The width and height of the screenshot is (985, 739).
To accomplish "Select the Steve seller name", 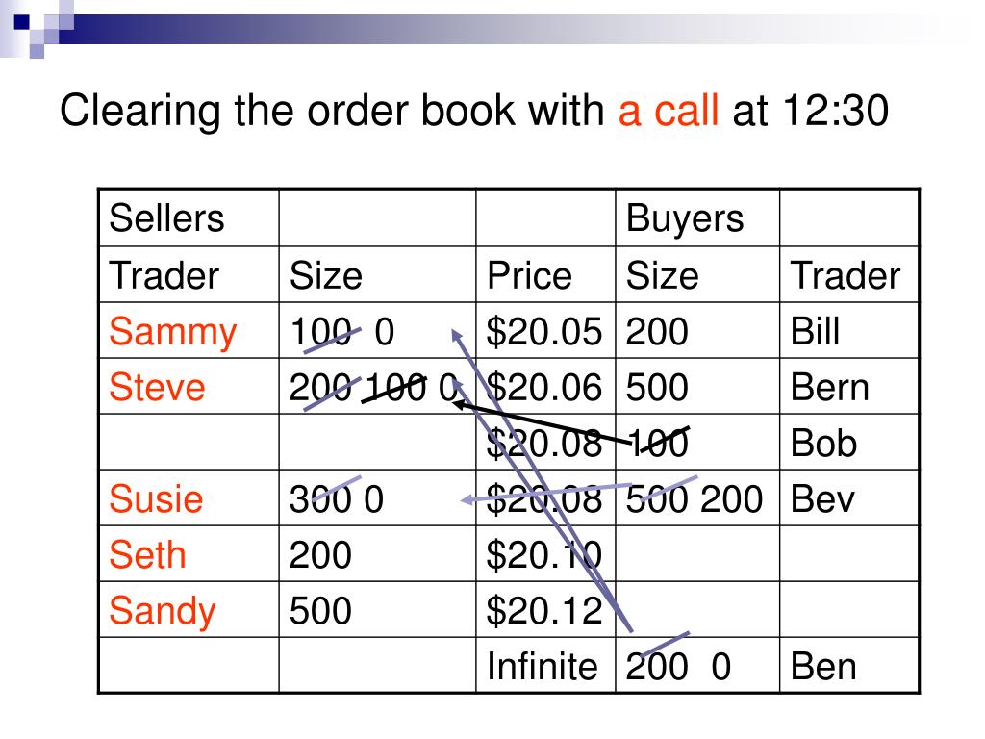I will coord(157,387).
